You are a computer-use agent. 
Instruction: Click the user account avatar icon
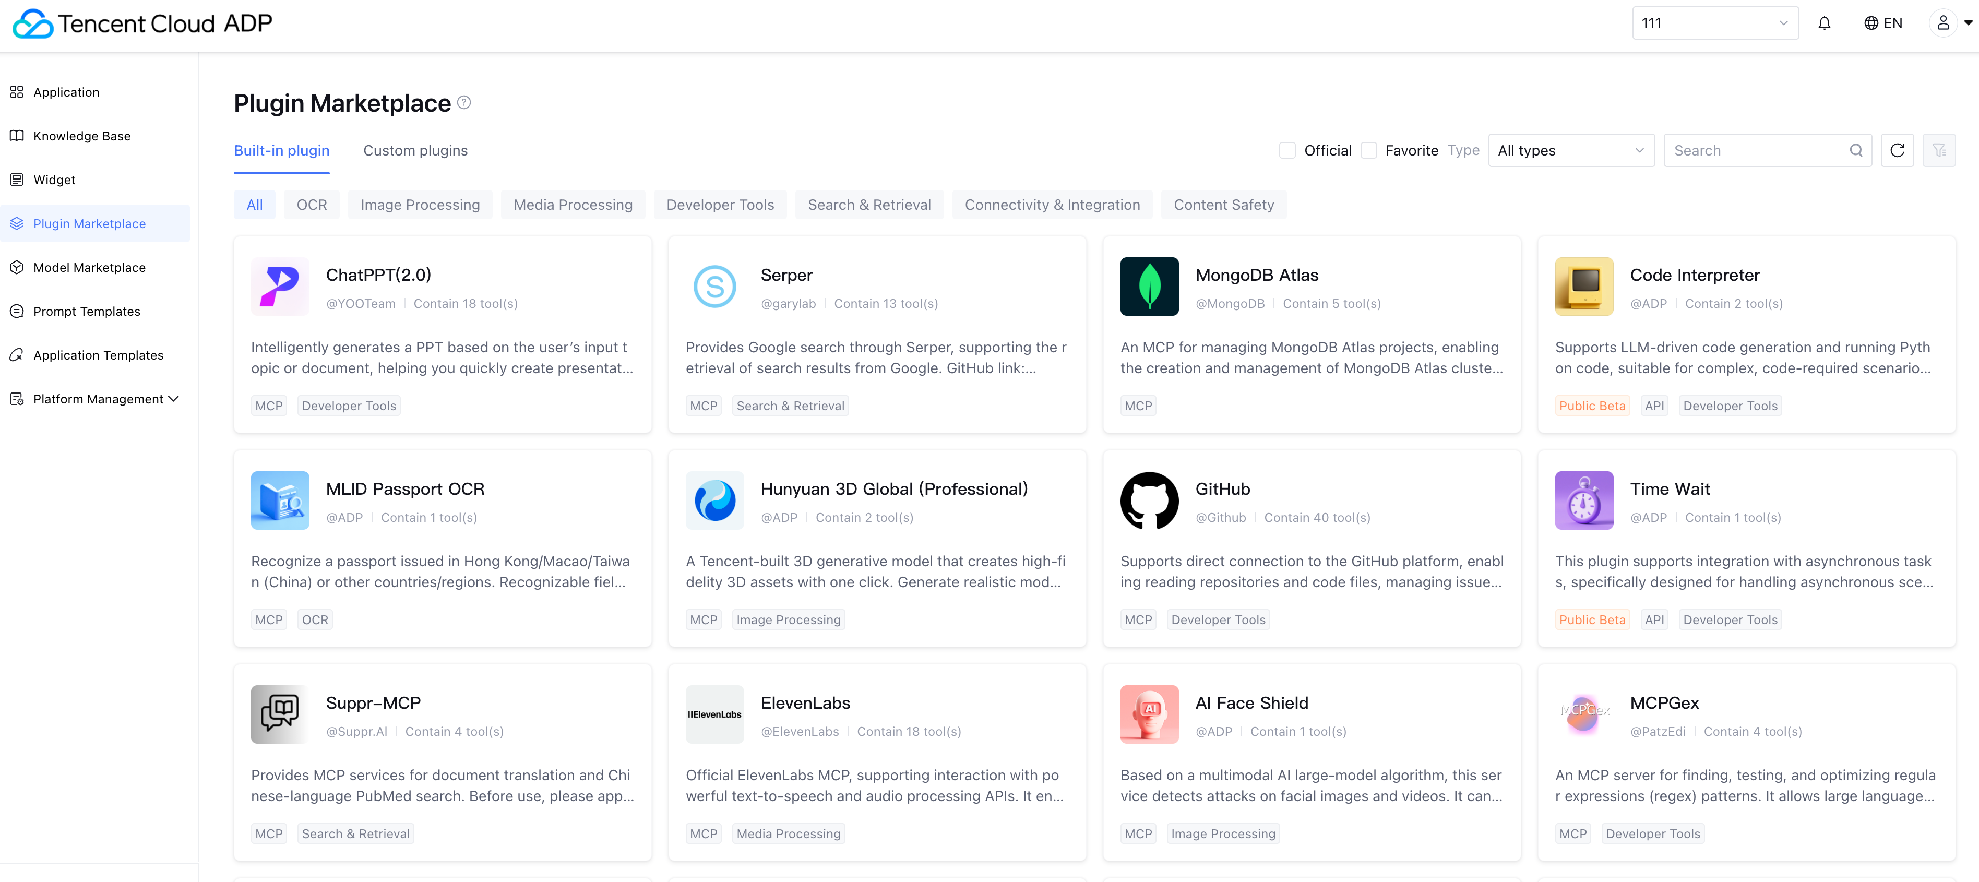(x=1943, y=23)
